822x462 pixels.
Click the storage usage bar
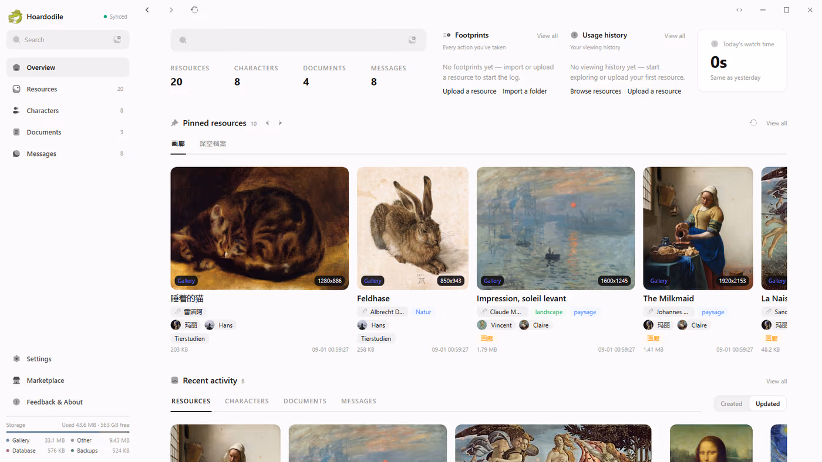coord(68,432)
